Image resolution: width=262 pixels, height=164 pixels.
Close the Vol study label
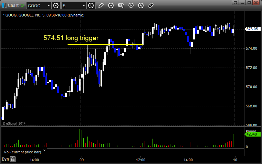(44, 151)
